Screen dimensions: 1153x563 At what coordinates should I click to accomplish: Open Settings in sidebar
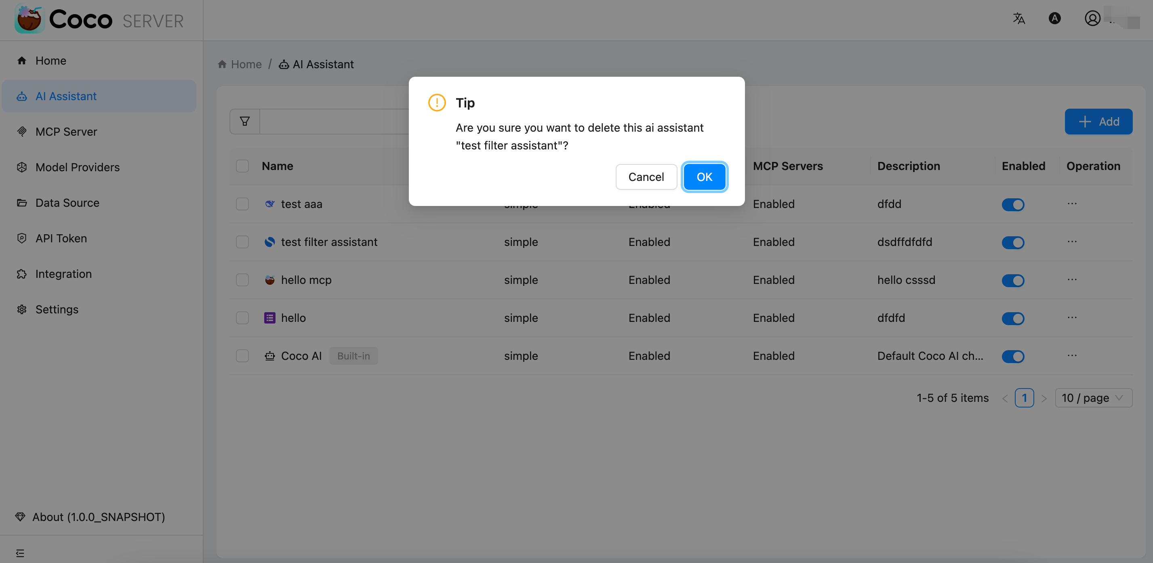point(99,310)
